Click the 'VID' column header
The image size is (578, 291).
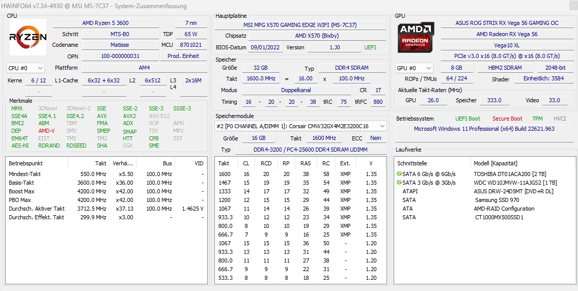coord(190,163)
